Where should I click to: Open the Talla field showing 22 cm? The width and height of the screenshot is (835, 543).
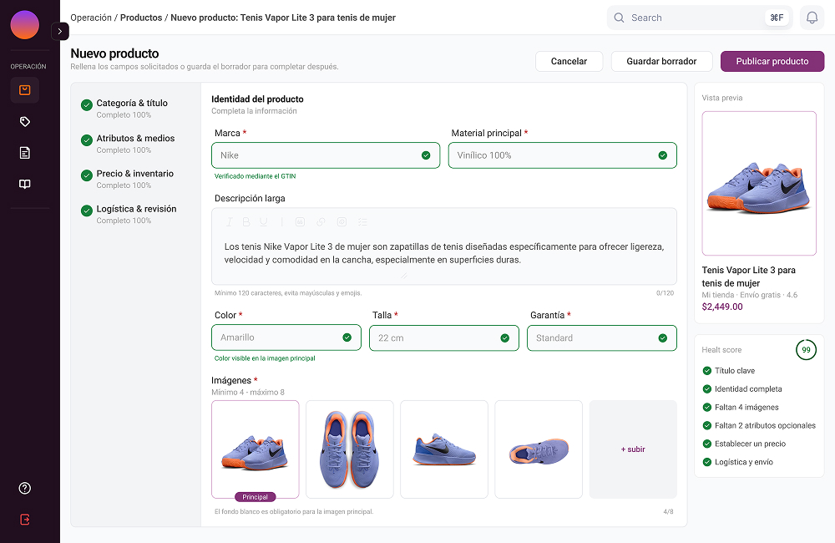click(x=444, y=337)
